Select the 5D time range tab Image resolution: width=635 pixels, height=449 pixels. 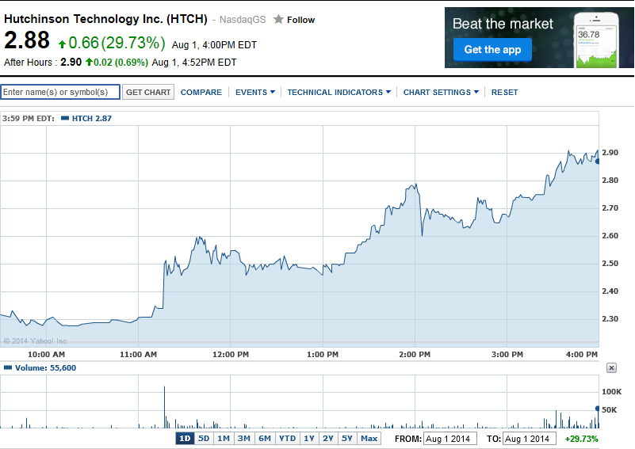(204, 439)
